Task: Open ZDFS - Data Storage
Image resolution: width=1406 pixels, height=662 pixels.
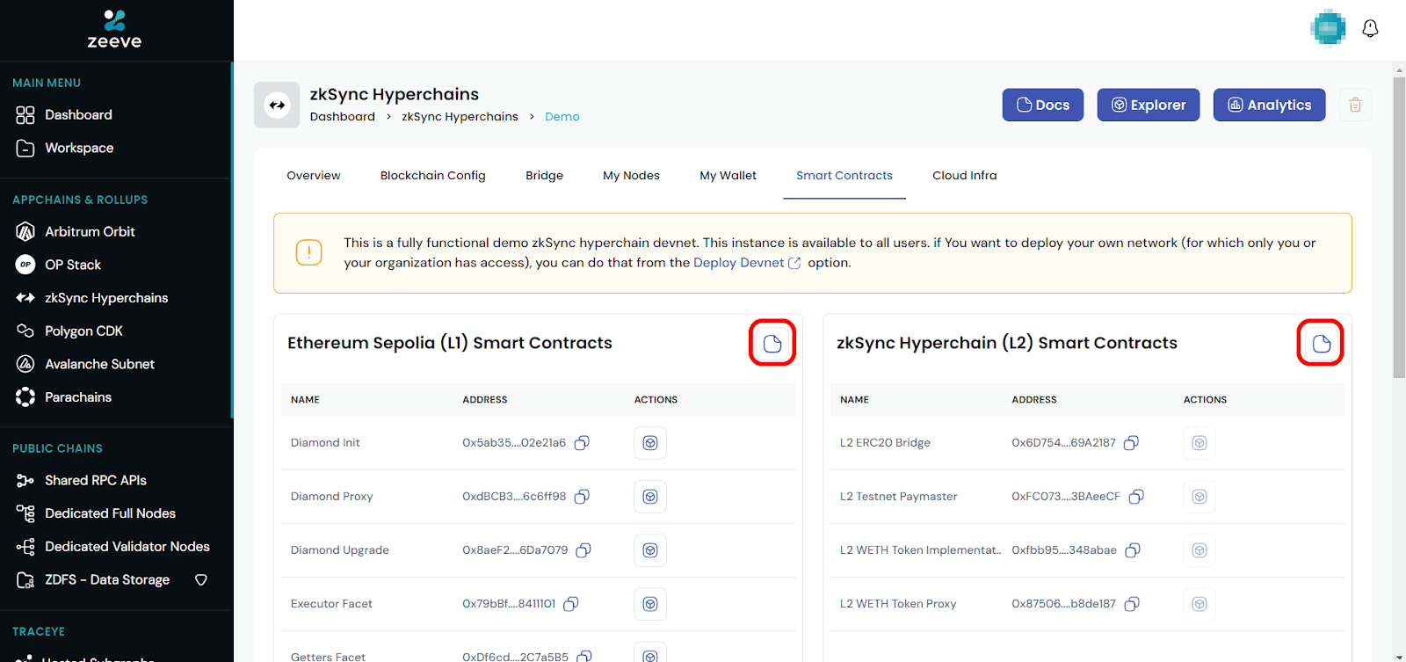Action: [107, 580]
